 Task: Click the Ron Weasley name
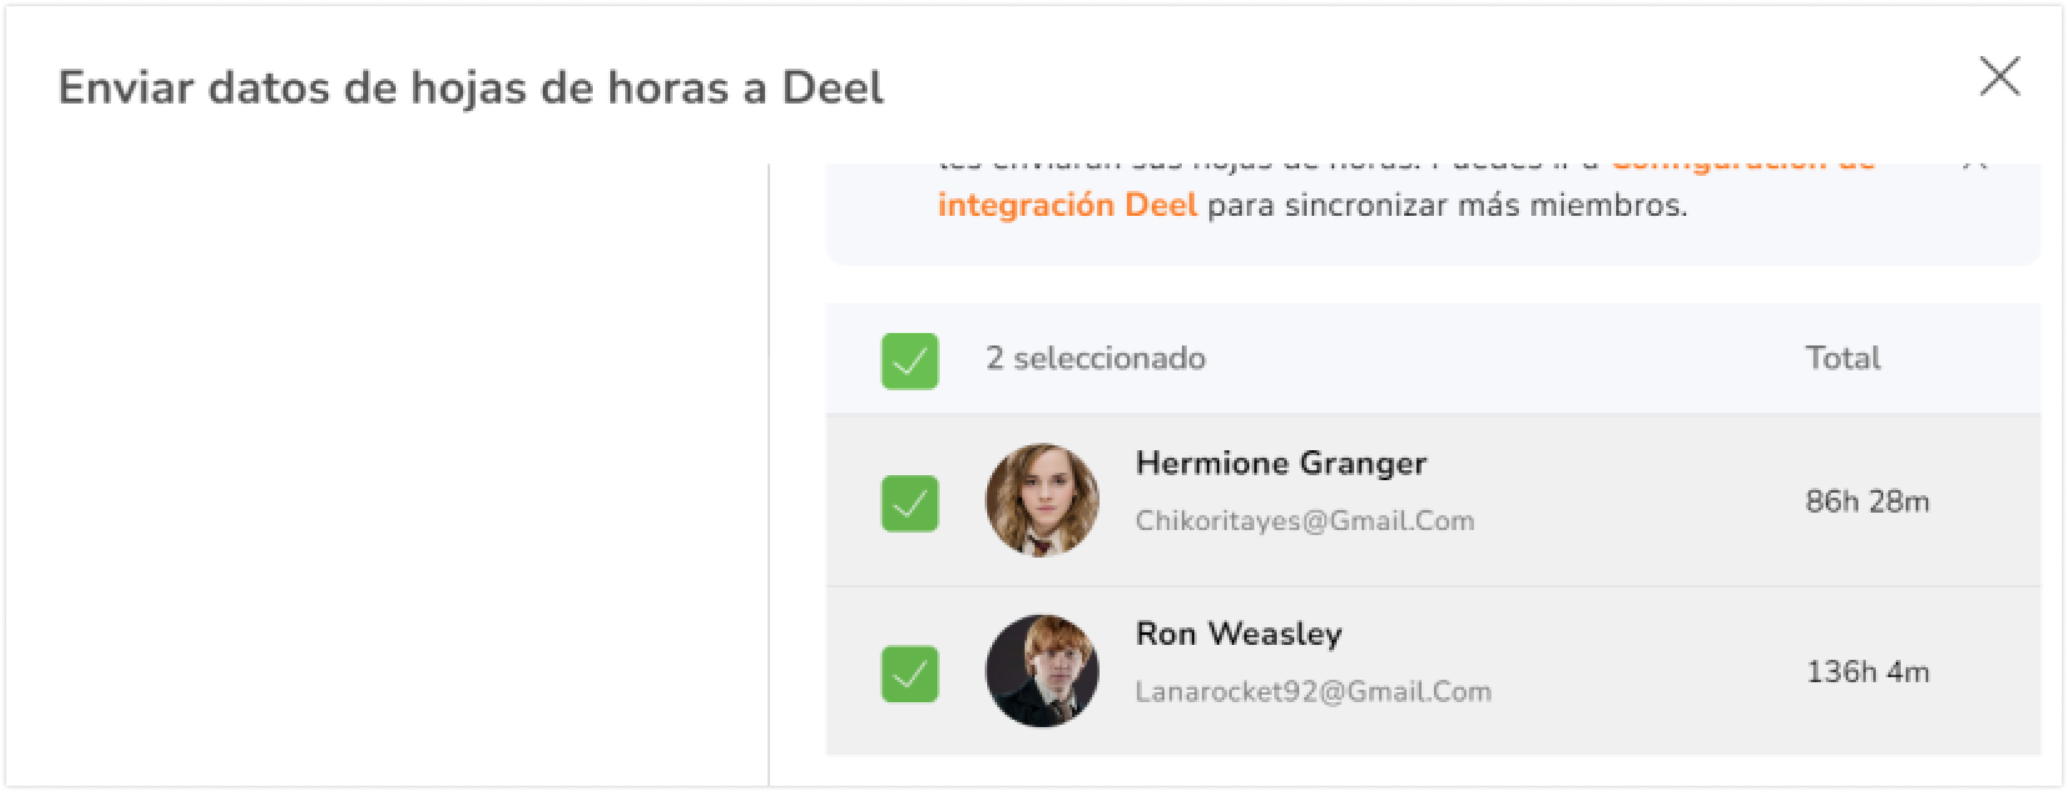click(x=1239, y=634)
